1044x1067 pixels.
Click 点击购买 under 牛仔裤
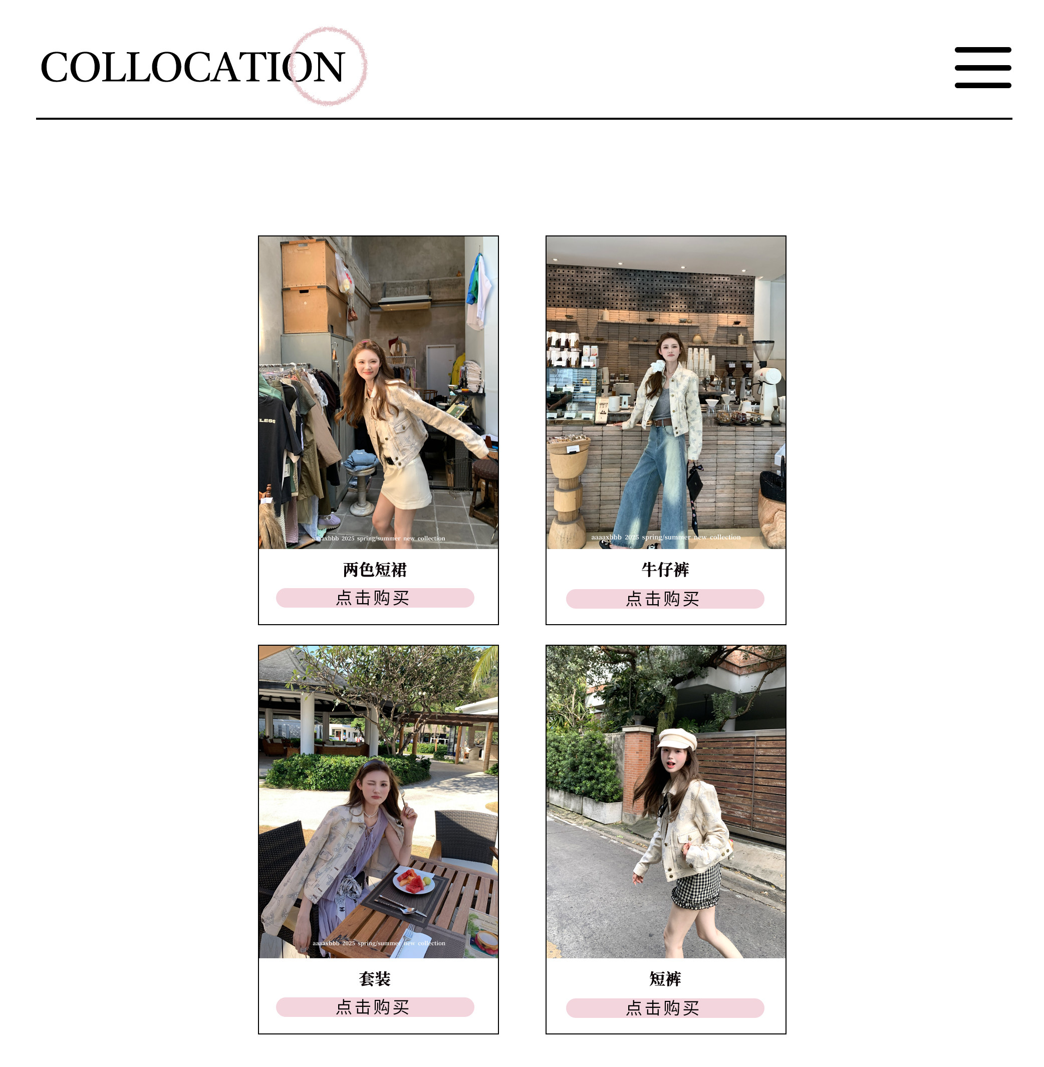coord(665,599)
